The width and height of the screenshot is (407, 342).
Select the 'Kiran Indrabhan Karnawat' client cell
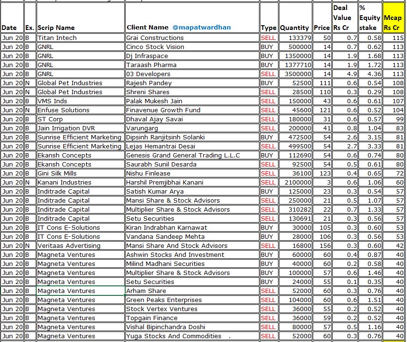pyautogui.click(x=192, y=228)
